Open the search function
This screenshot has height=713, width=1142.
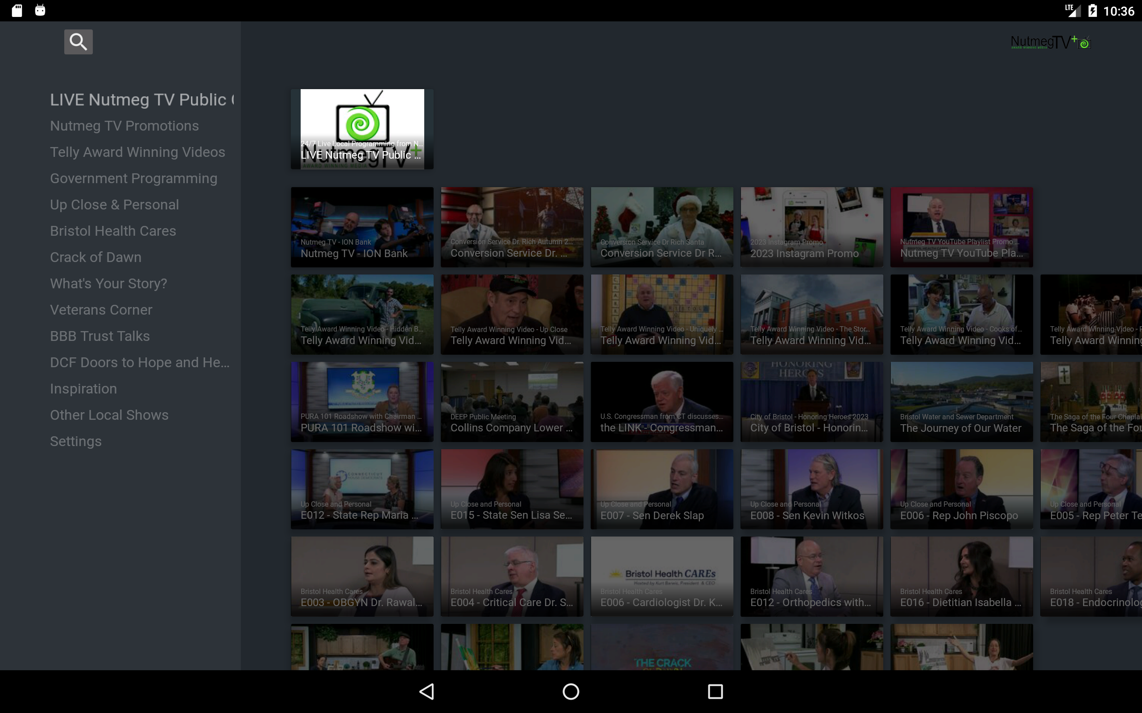(x=79, y=41)
